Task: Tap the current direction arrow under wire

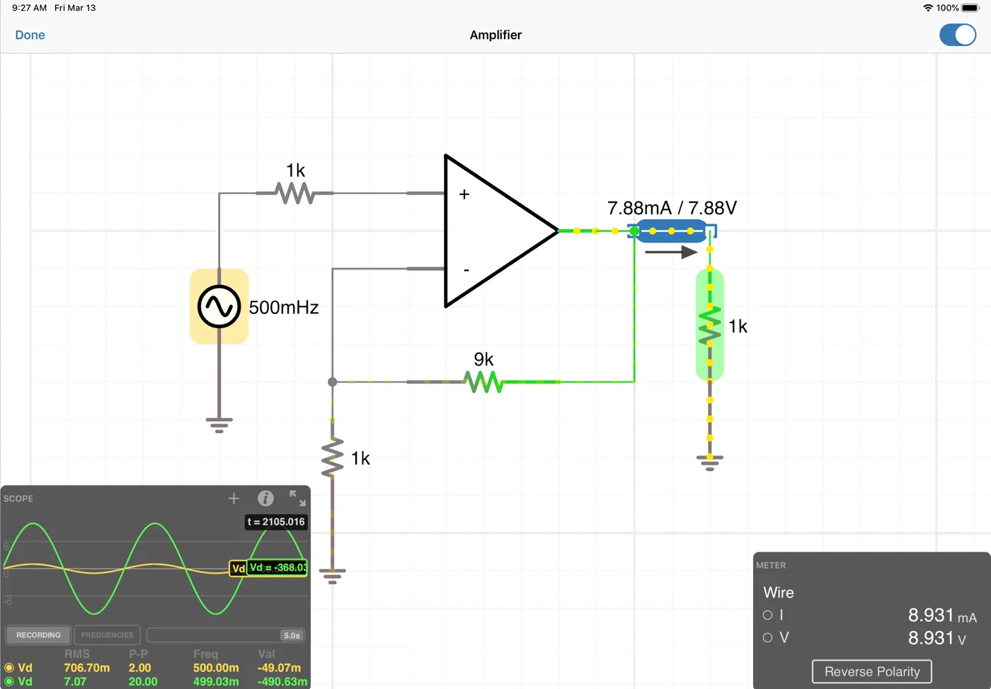Action: click(671, 252)
